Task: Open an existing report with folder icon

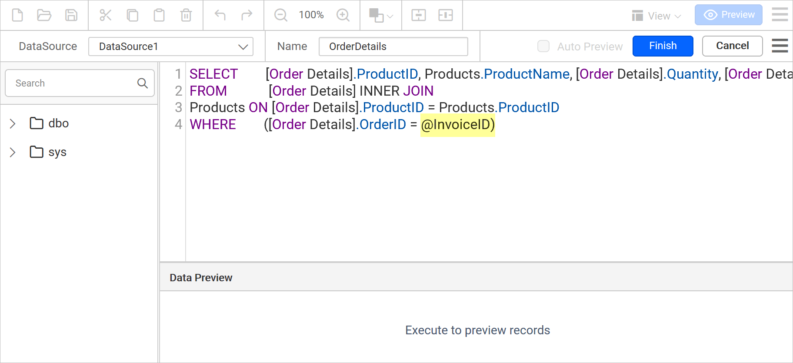Action: pyautogui.click(x=44, y=15)
